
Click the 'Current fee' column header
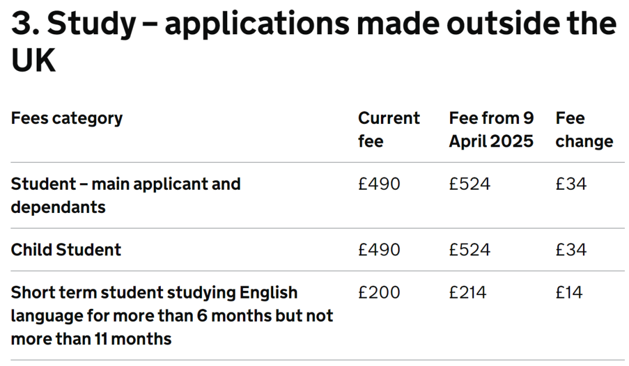388,129
